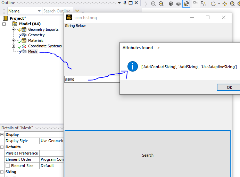Click the single-viewport arrow icon
This screenshot has height=177, width=240.
coord(204,4)
